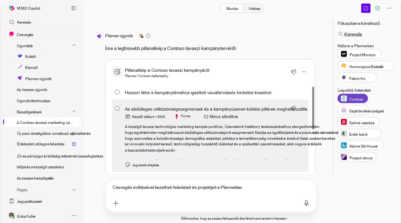401x223 pixels.
Task: Click the Planner / Contoso dalkampány breadcrumb
Action: (147, 76)
